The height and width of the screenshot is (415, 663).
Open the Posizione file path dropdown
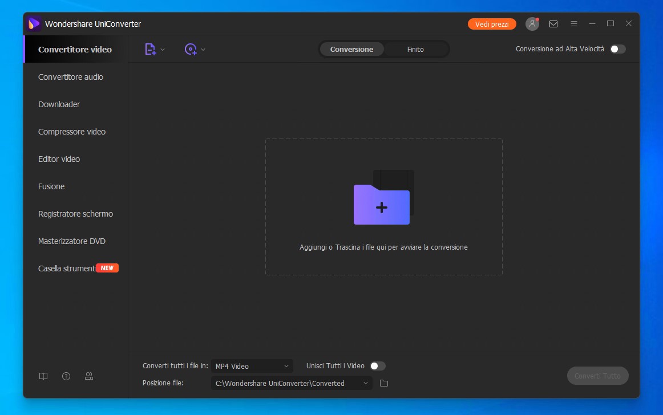[x=292, y=383]
